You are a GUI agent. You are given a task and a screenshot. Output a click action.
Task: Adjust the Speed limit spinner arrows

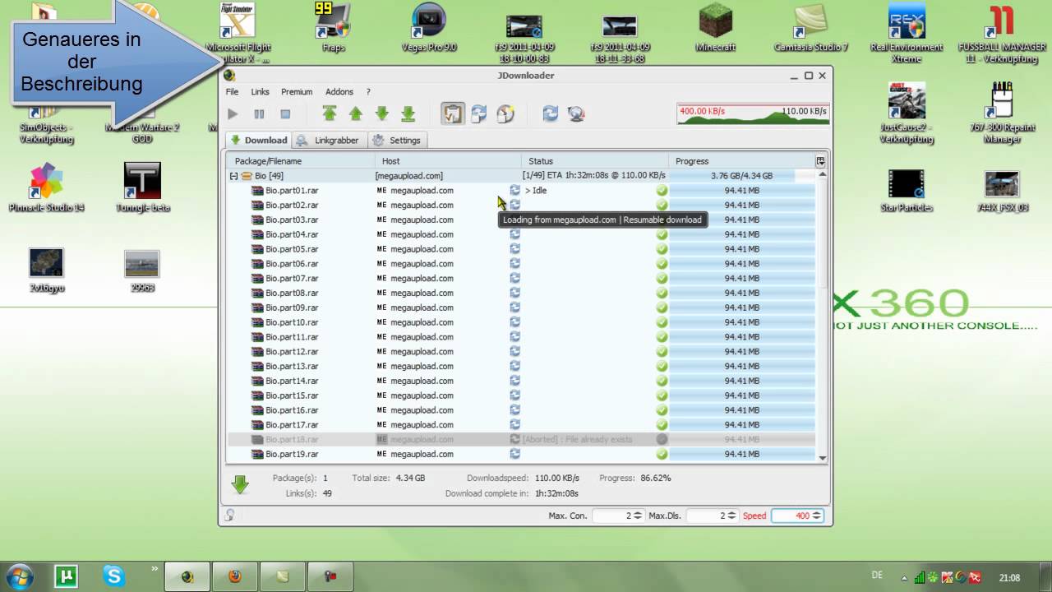[x=818, y=516]
